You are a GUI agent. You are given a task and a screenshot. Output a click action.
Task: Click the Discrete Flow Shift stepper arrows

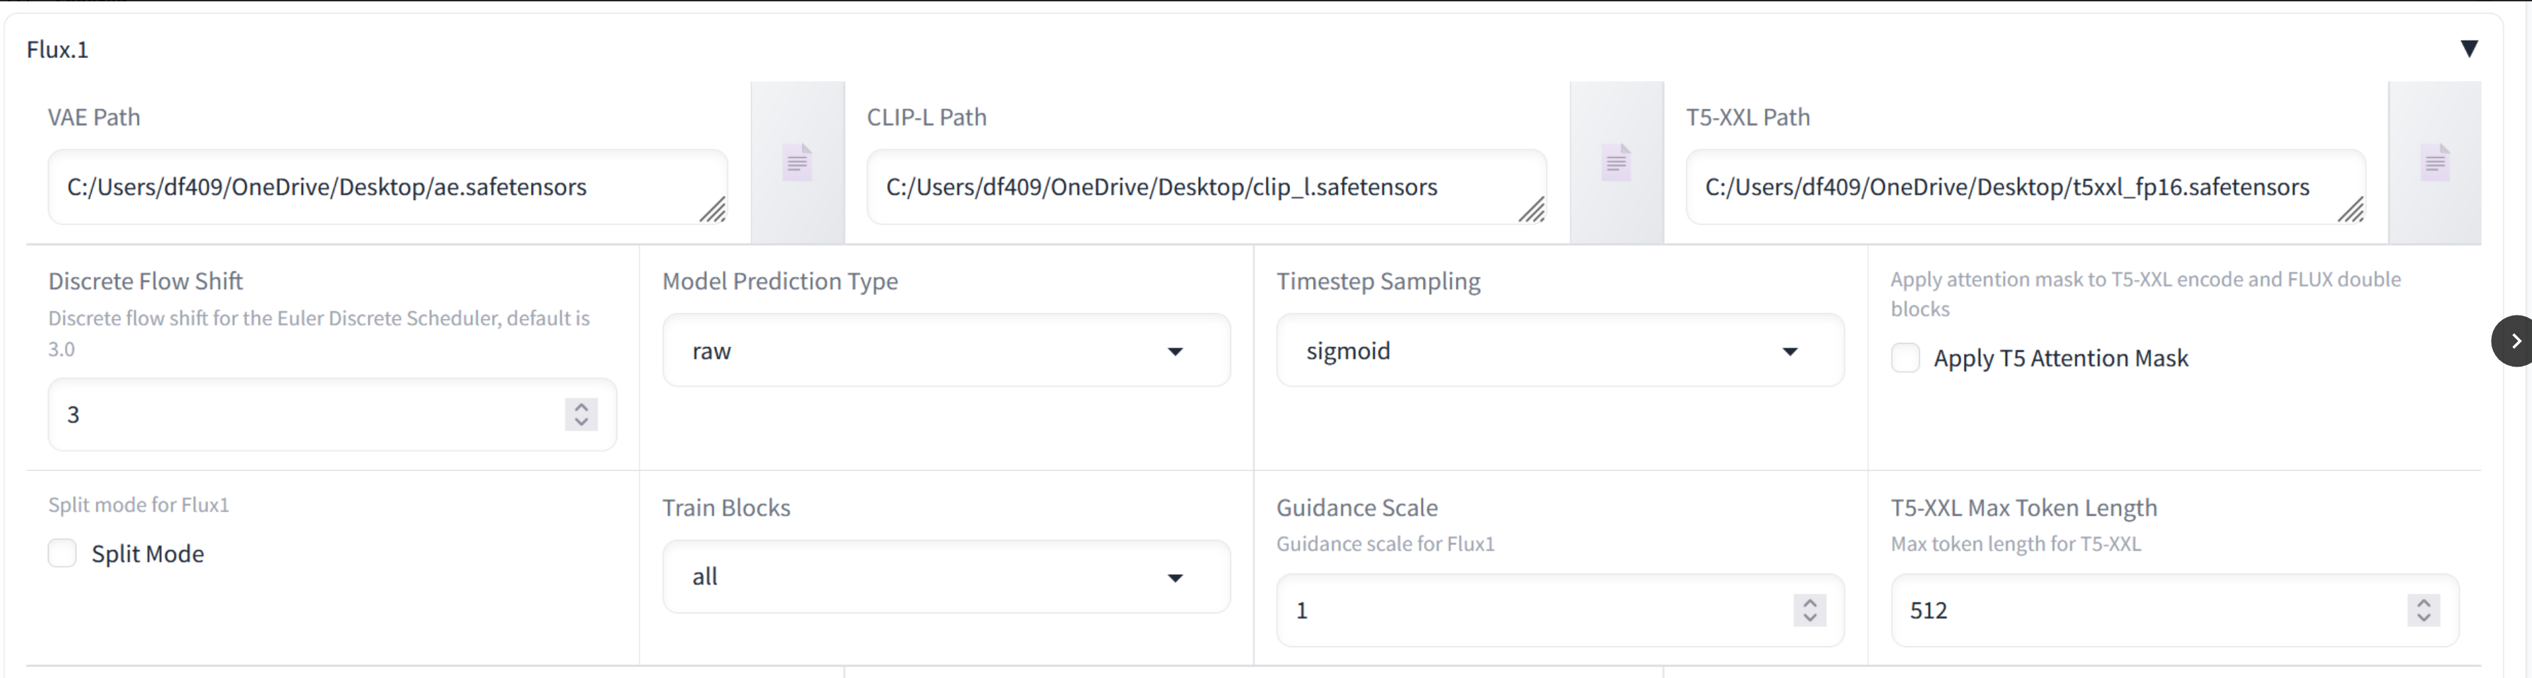point(581,414)
